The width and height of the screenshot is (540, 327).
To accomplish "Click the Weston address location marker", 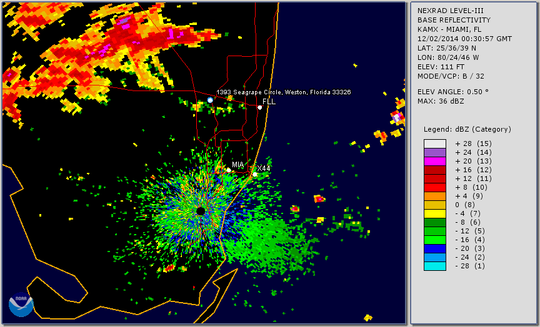I will 210,100.
